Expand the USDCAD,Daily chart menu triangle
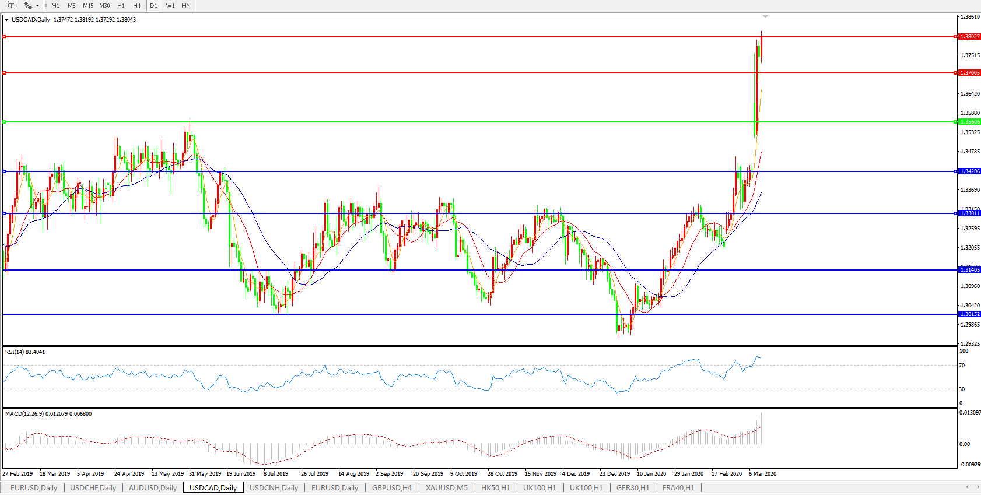Screen dimensions: 981x495 (x=6, y=20)
